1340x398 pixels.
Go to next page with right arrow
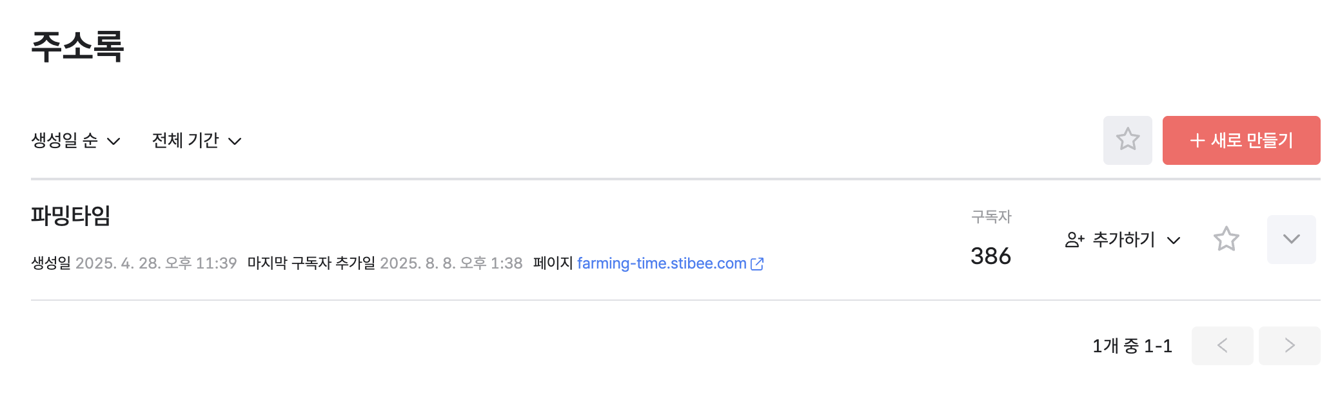coord(1289,346)
